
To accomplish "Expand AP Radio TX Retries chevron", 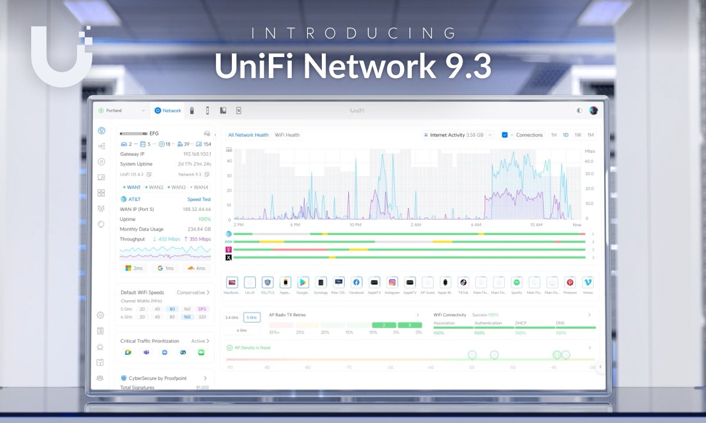I will tap(418, 315).
